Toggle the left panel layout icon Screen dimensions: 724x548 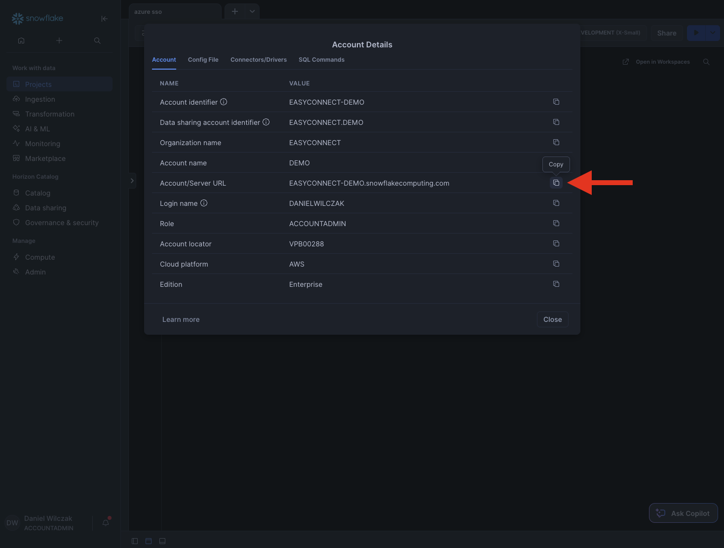135,541
